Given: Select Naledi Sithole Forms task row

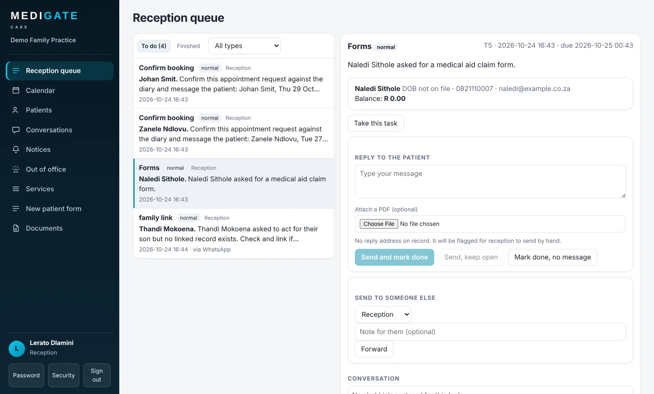Looking at the screenshot, I should pyautogui.click(x=234, y=183).
